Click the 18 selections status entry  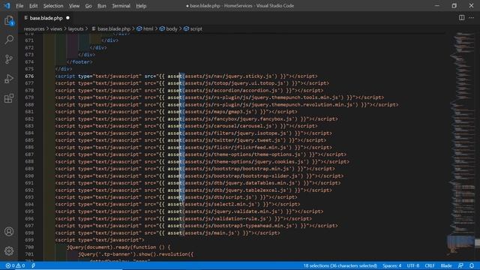click(x=340, y=265)
